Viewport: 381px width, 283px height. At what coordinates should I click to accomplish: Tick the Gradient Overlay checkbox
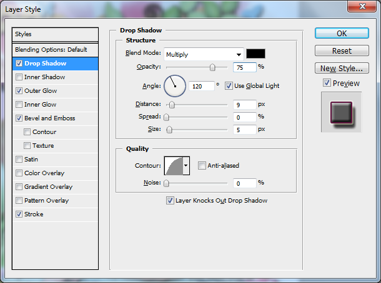point(19,187)
